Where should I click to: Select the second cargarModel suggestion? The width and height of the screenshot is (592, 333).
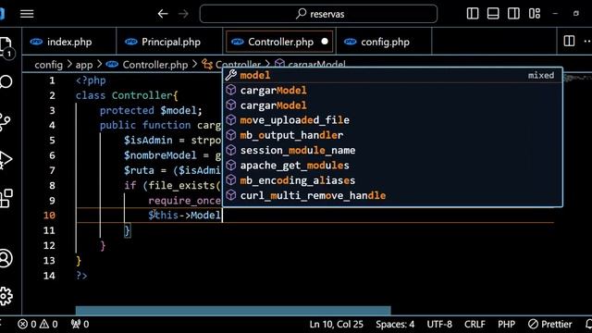pyautogui.click(x=392, y=105)
